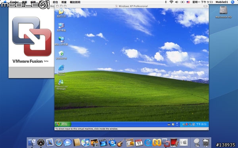This screenshot has height=148, width=238.
Task: Open the Window (視窗) menu
Action: pyautogui.click(x=64, y=2)
